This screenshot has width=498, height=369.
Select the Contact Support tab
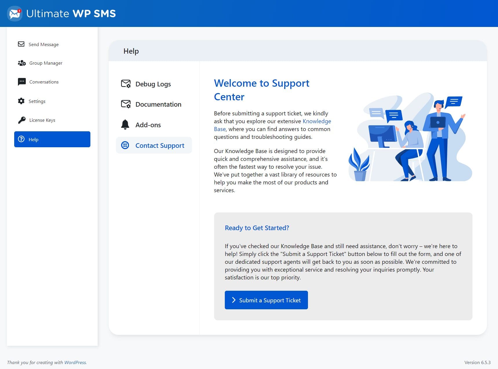154,145
